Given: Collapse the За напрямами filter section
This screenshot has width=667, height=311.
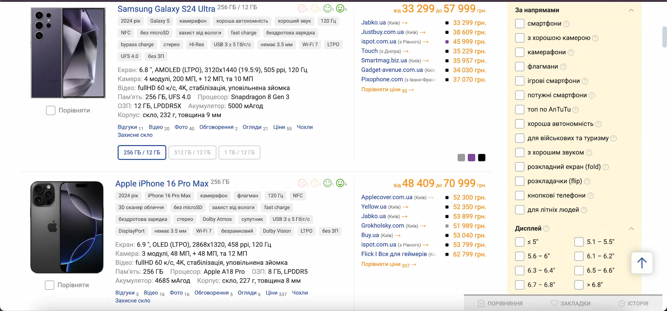Looking at the screenshot, I should point(631,10).
